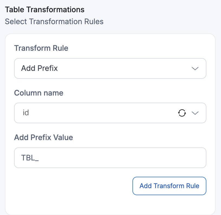
Task: Click the Add Transform Rule button
Action: [169, 186]
